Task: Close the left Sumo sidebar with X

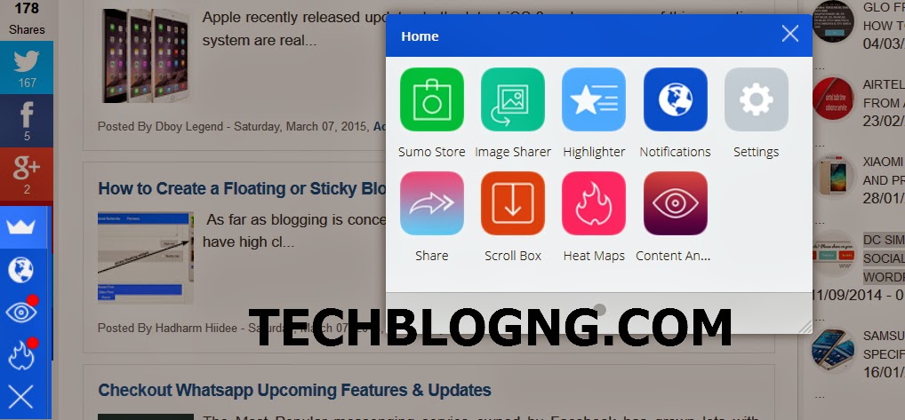Action: 21,397
